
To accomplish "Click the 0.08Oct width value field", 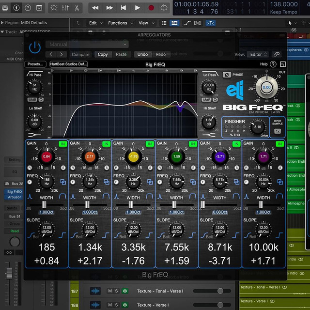I will pyautogui.click(x=220, y=212).
